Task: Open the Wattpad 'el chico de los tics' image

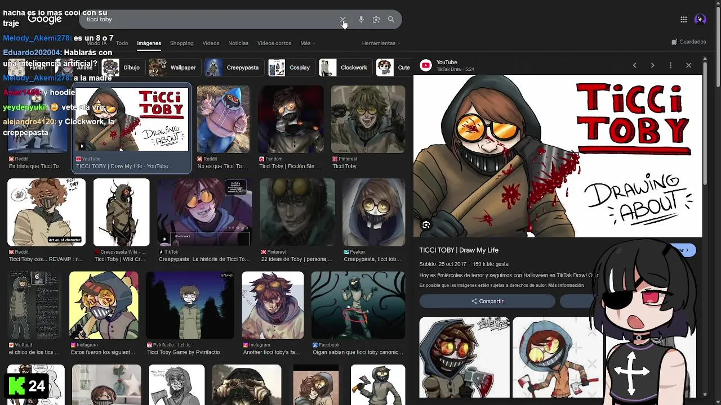Action: 34,305
